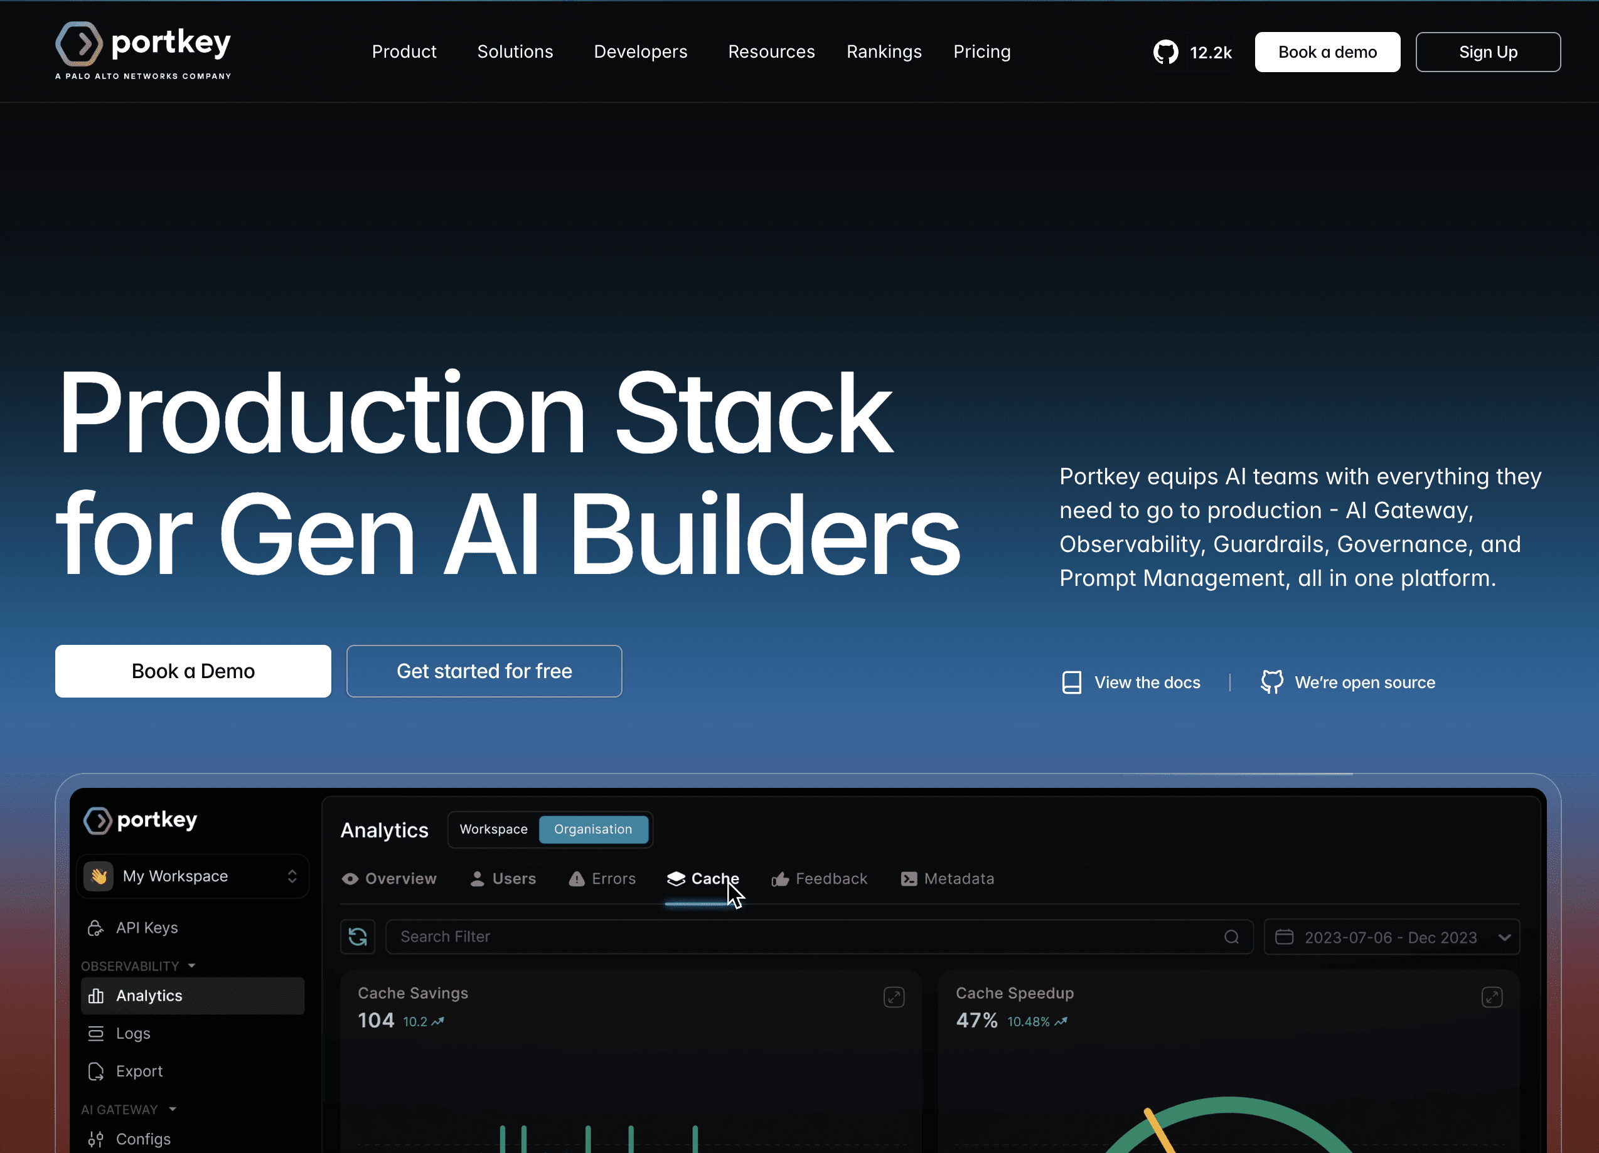Click the Portkey logo in the dashboard sidebar
This screenshot has height=1153, width=1599.
coord(141,821)
